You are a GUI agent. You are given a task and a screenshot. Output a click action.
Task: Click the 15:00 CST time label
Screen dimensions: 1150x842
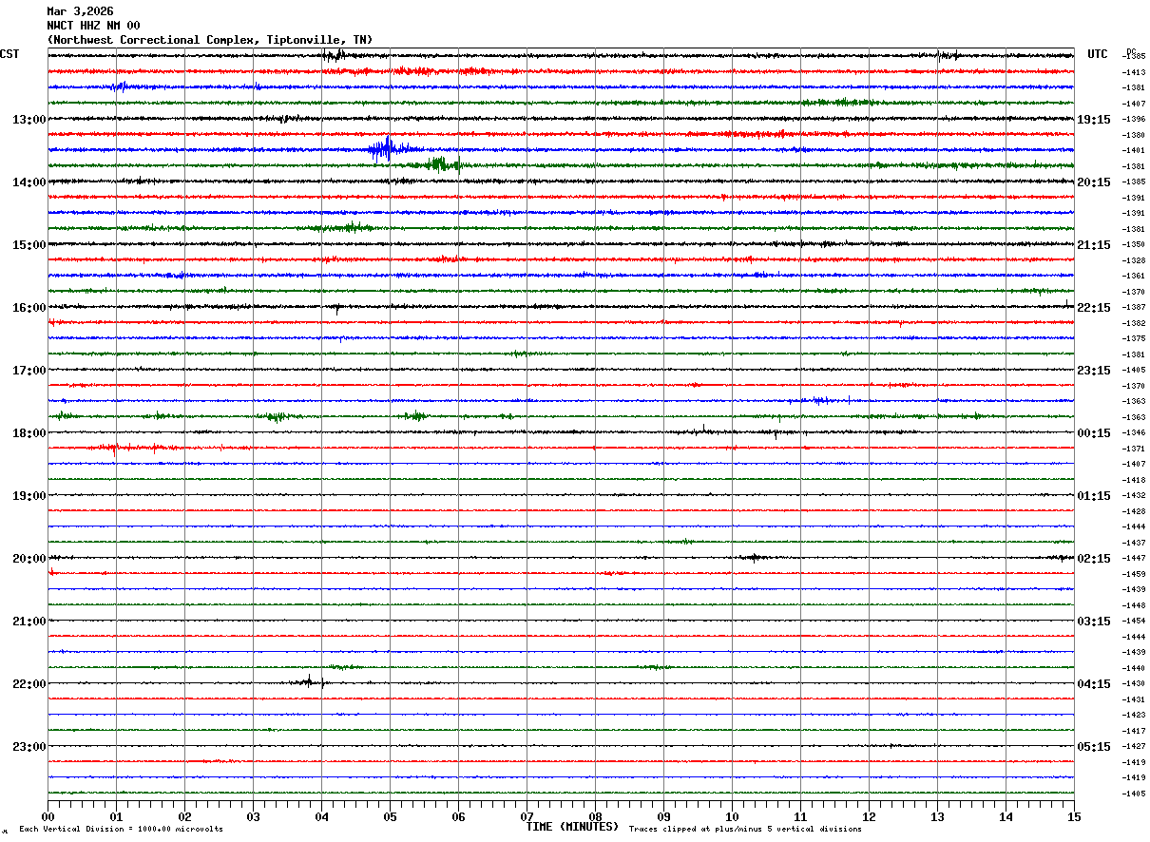pyautogui.click(x=29, y=245)
